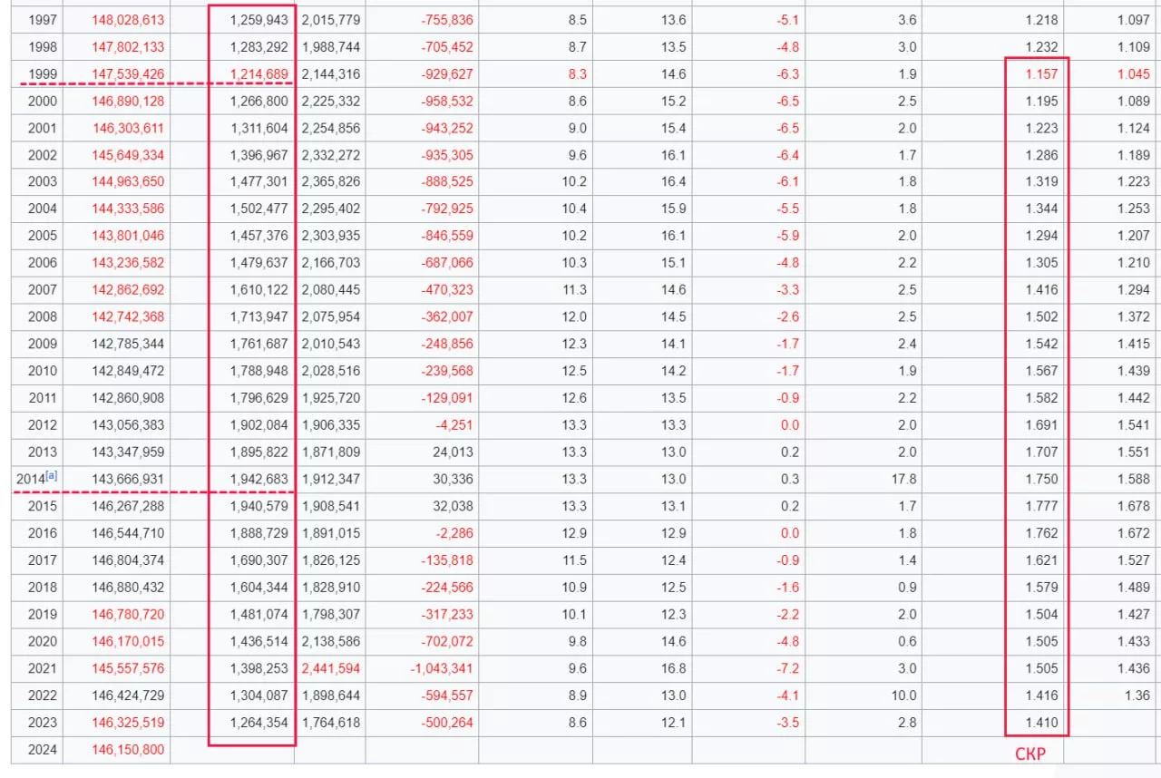The height and width of the screenshot is (778, 1161).
Task: Click the year cell 2004
Action: pyautogui.click(x=42, y=209)
